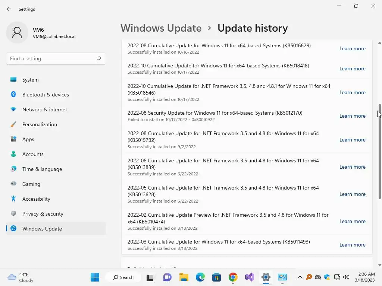Click the Network wifi icon in sidebar
The image size is (382, 286).
point(13,109)
